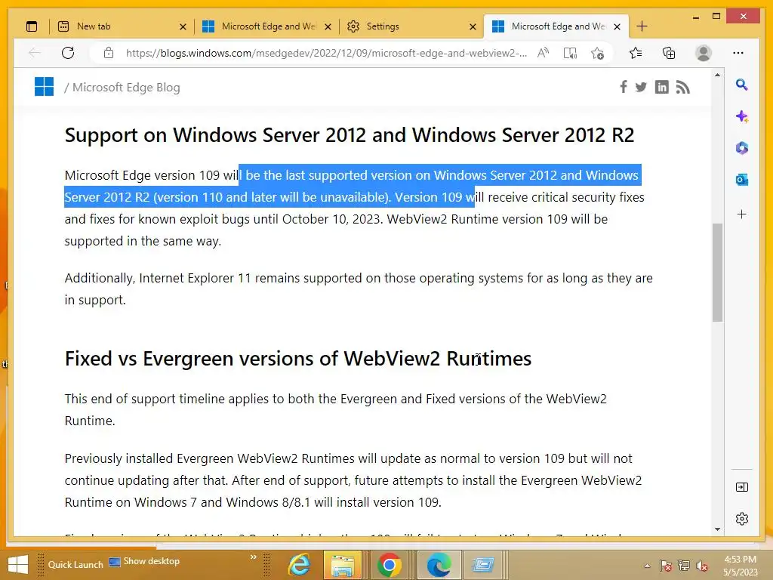Open sidebar settings gear
Screen dimensions: 773x580
coord(742,519)
